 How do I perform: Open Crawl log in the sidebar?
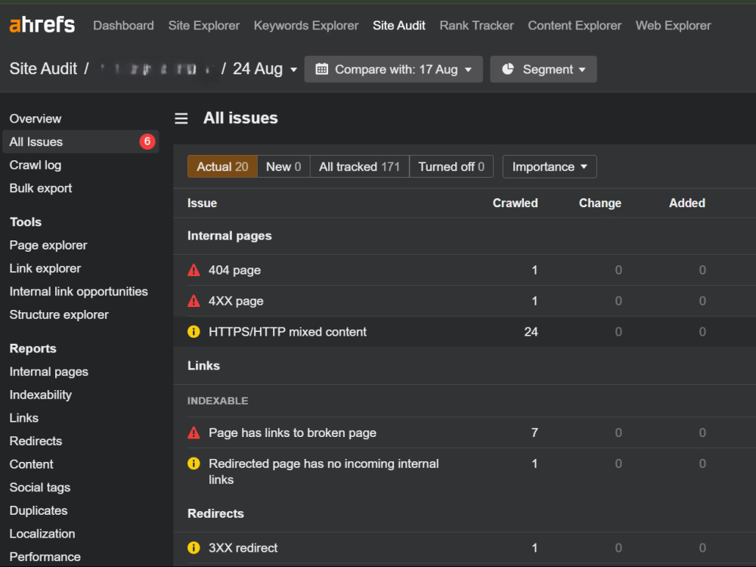click(x=36, y=165)
